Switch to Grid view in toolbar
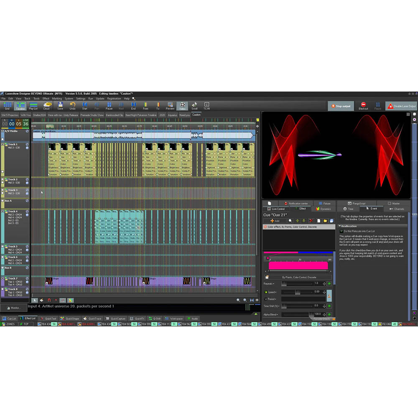Image resolution: width=418 pixels, height=418 pixels. (x=7, y=106)
